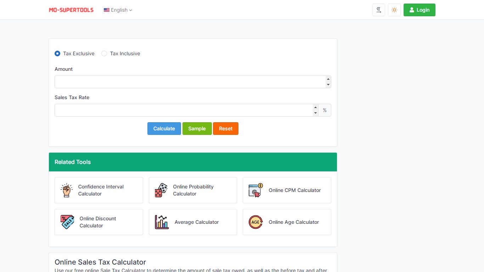Click the bar chart Average Calculator icon
Screen dimensions: 484x272
(x=162, y=222)
